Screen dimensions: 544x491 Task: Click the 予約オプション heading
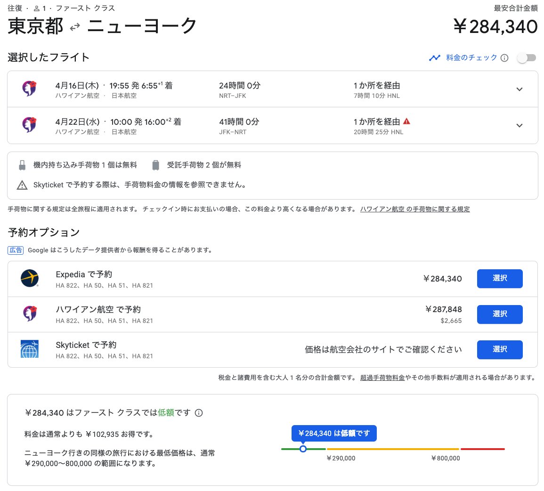pos(44,233)
